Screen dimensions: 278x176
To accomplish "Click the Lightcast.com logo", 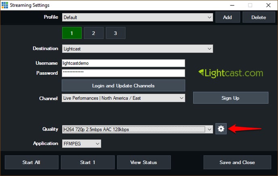I will (x=230, y=73).
